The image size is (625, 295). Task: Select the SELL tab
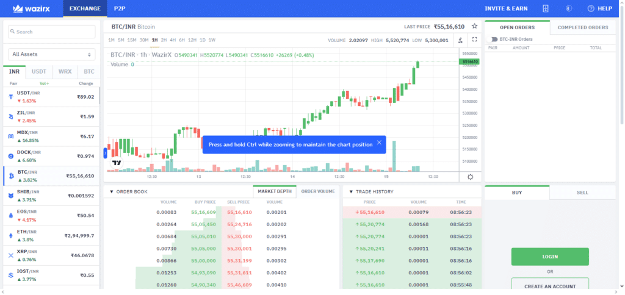point(582,192)
